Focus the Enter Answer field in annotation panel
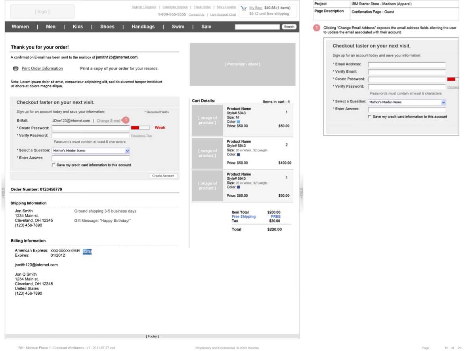The width and height of the screenshot is (474, 351). (407, 109)
